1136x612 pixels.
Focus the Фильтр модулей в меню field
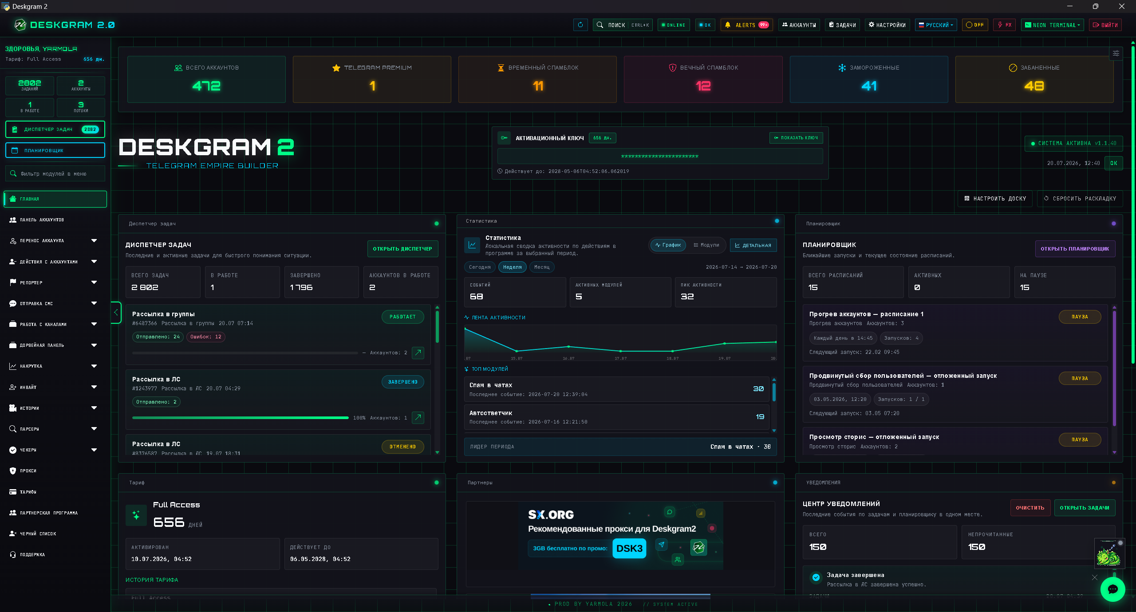click(55, 173)
